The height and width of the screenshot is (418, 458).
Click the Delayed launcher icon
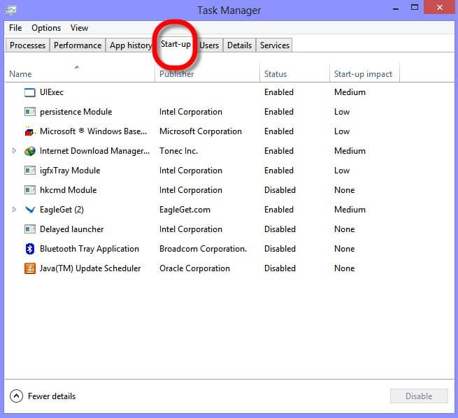[30, 229]
